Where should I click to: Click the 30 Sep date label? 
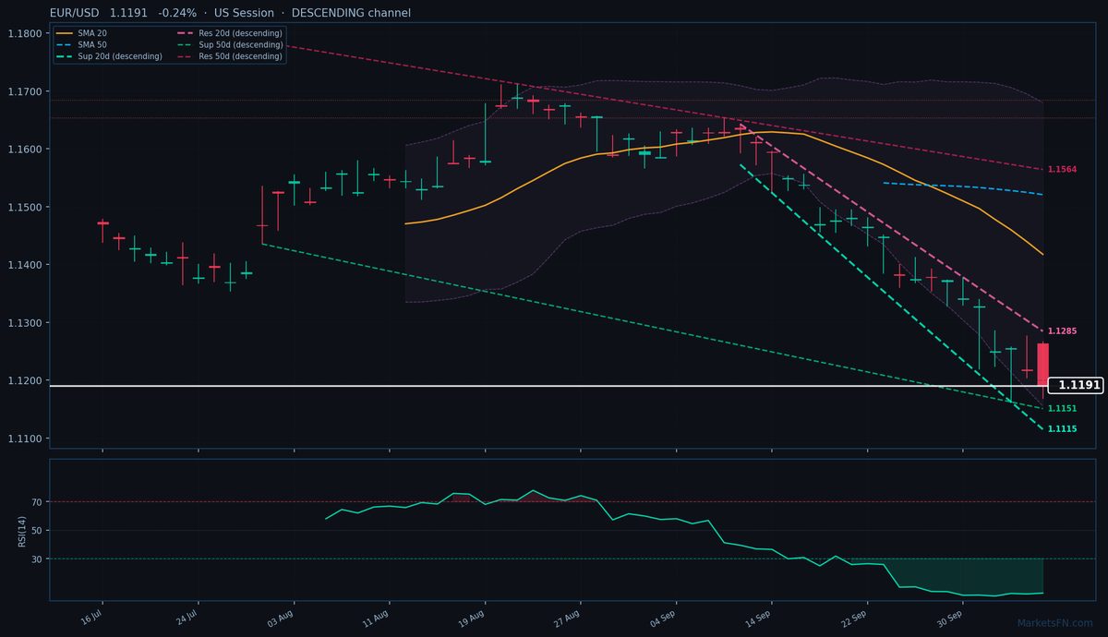click(950, 617)
